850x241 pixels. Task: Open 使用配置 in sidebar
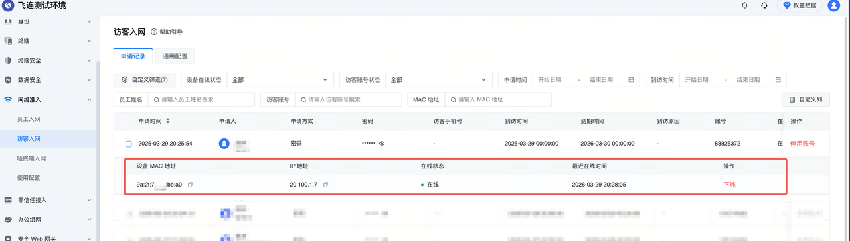pos(29,178)
